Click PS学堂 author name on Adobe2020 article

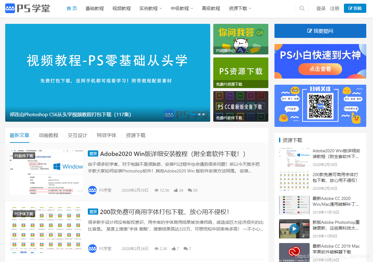105,190
